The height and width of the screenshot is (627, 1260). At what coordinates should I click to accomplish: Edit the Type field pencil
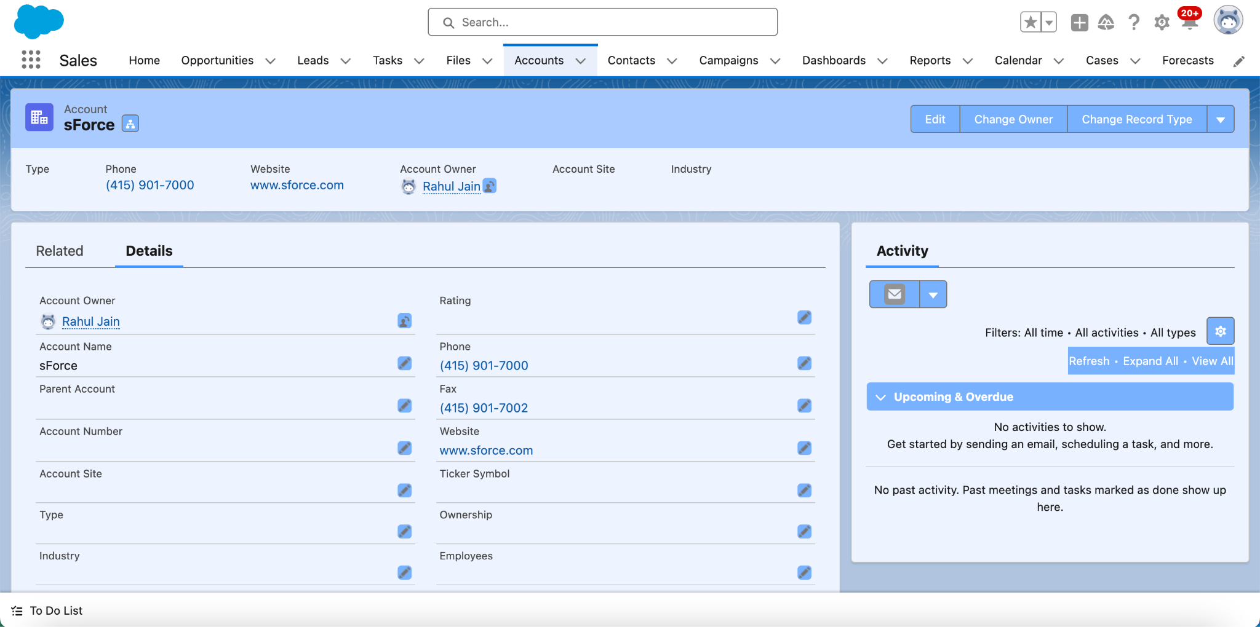(404, 532)
